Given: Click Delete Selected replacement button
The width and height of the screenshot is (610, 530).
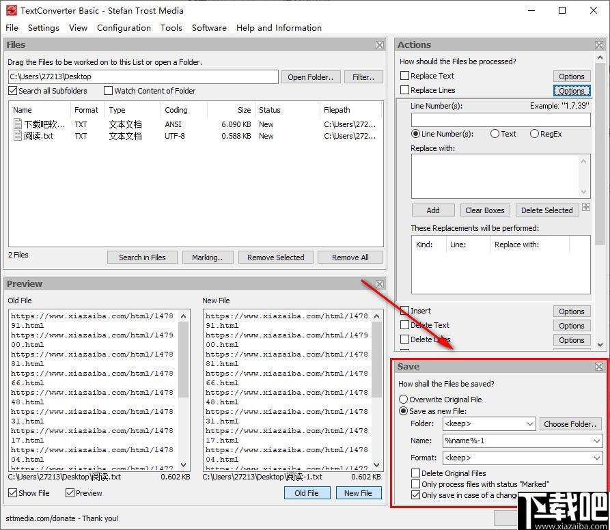Looking at the screenshot, I should [x=547, y=210].
